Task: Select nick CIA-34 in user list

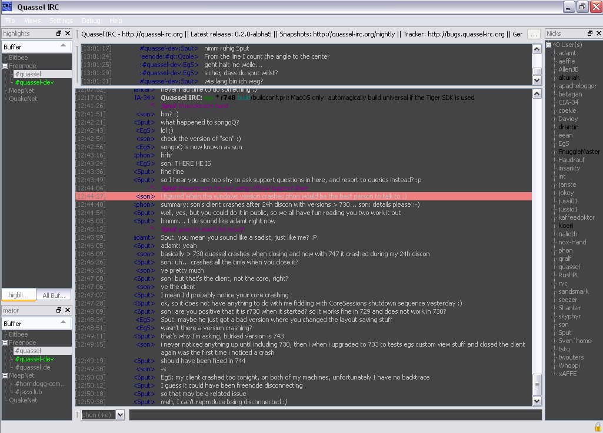Action: click(x=568, y=103)
